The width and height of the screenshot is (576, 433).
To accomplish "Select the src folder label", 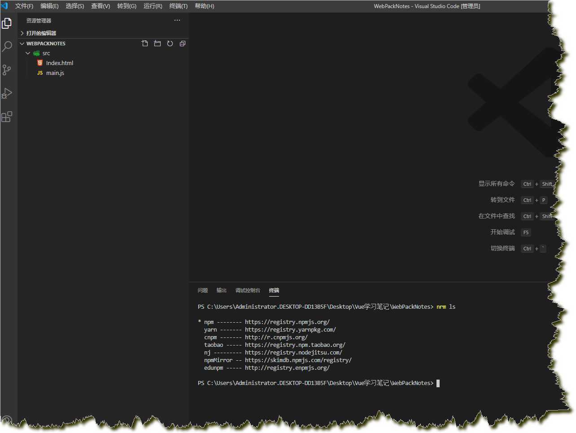I will tap(46, 53).
